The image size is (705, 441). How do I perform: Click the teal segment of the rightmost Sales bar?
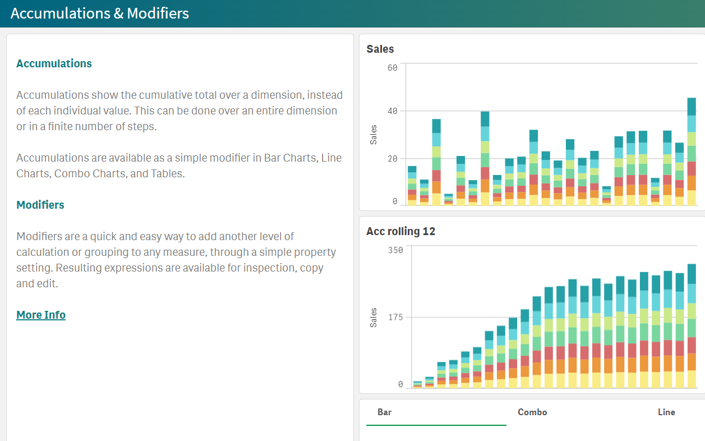coord(692,107)
